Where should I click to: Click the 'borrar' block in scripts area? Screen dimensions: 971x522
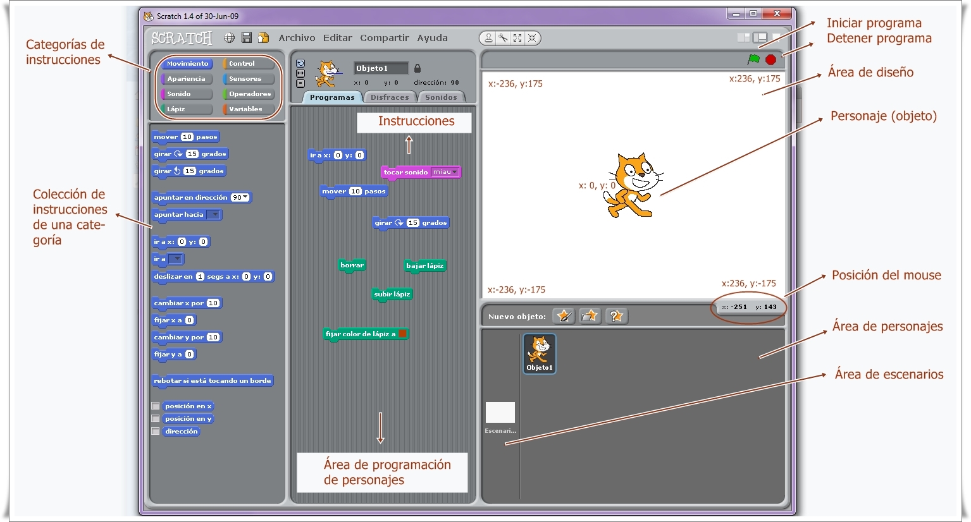point(352,265)
